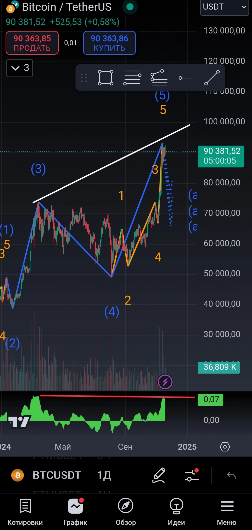Open chart settings hexagon icon

pyautogui.click(x=225, y=447)
